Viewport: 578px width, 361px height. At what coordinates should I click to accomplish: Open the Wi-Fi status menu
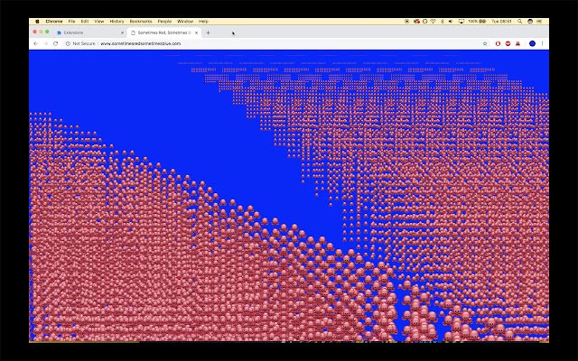click(x=433, y=22)
